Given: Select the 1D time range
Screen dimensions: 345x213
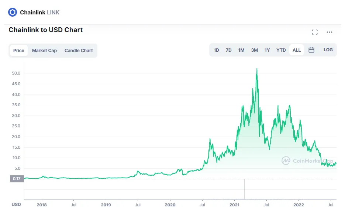Looking at the screenshot, I should coord(217,50).
